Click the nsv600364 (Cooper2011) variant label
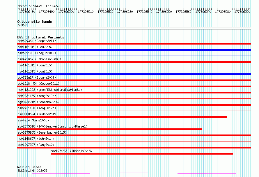 coord(37,41)
